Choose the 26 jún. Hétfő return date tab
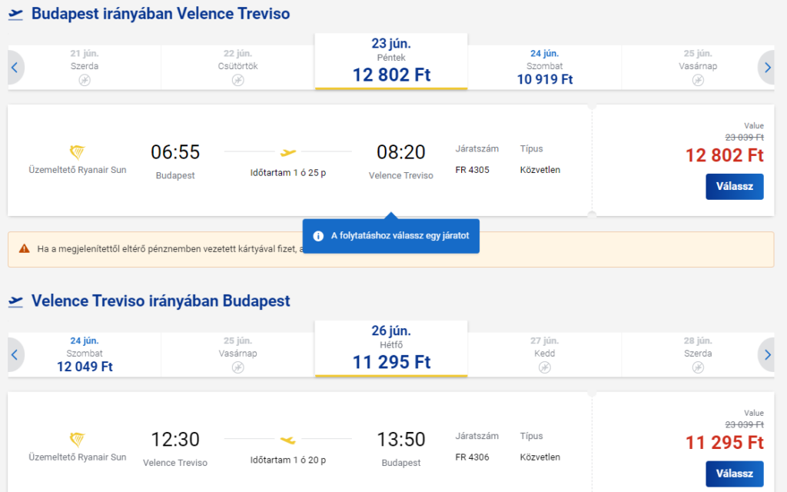 391,347
